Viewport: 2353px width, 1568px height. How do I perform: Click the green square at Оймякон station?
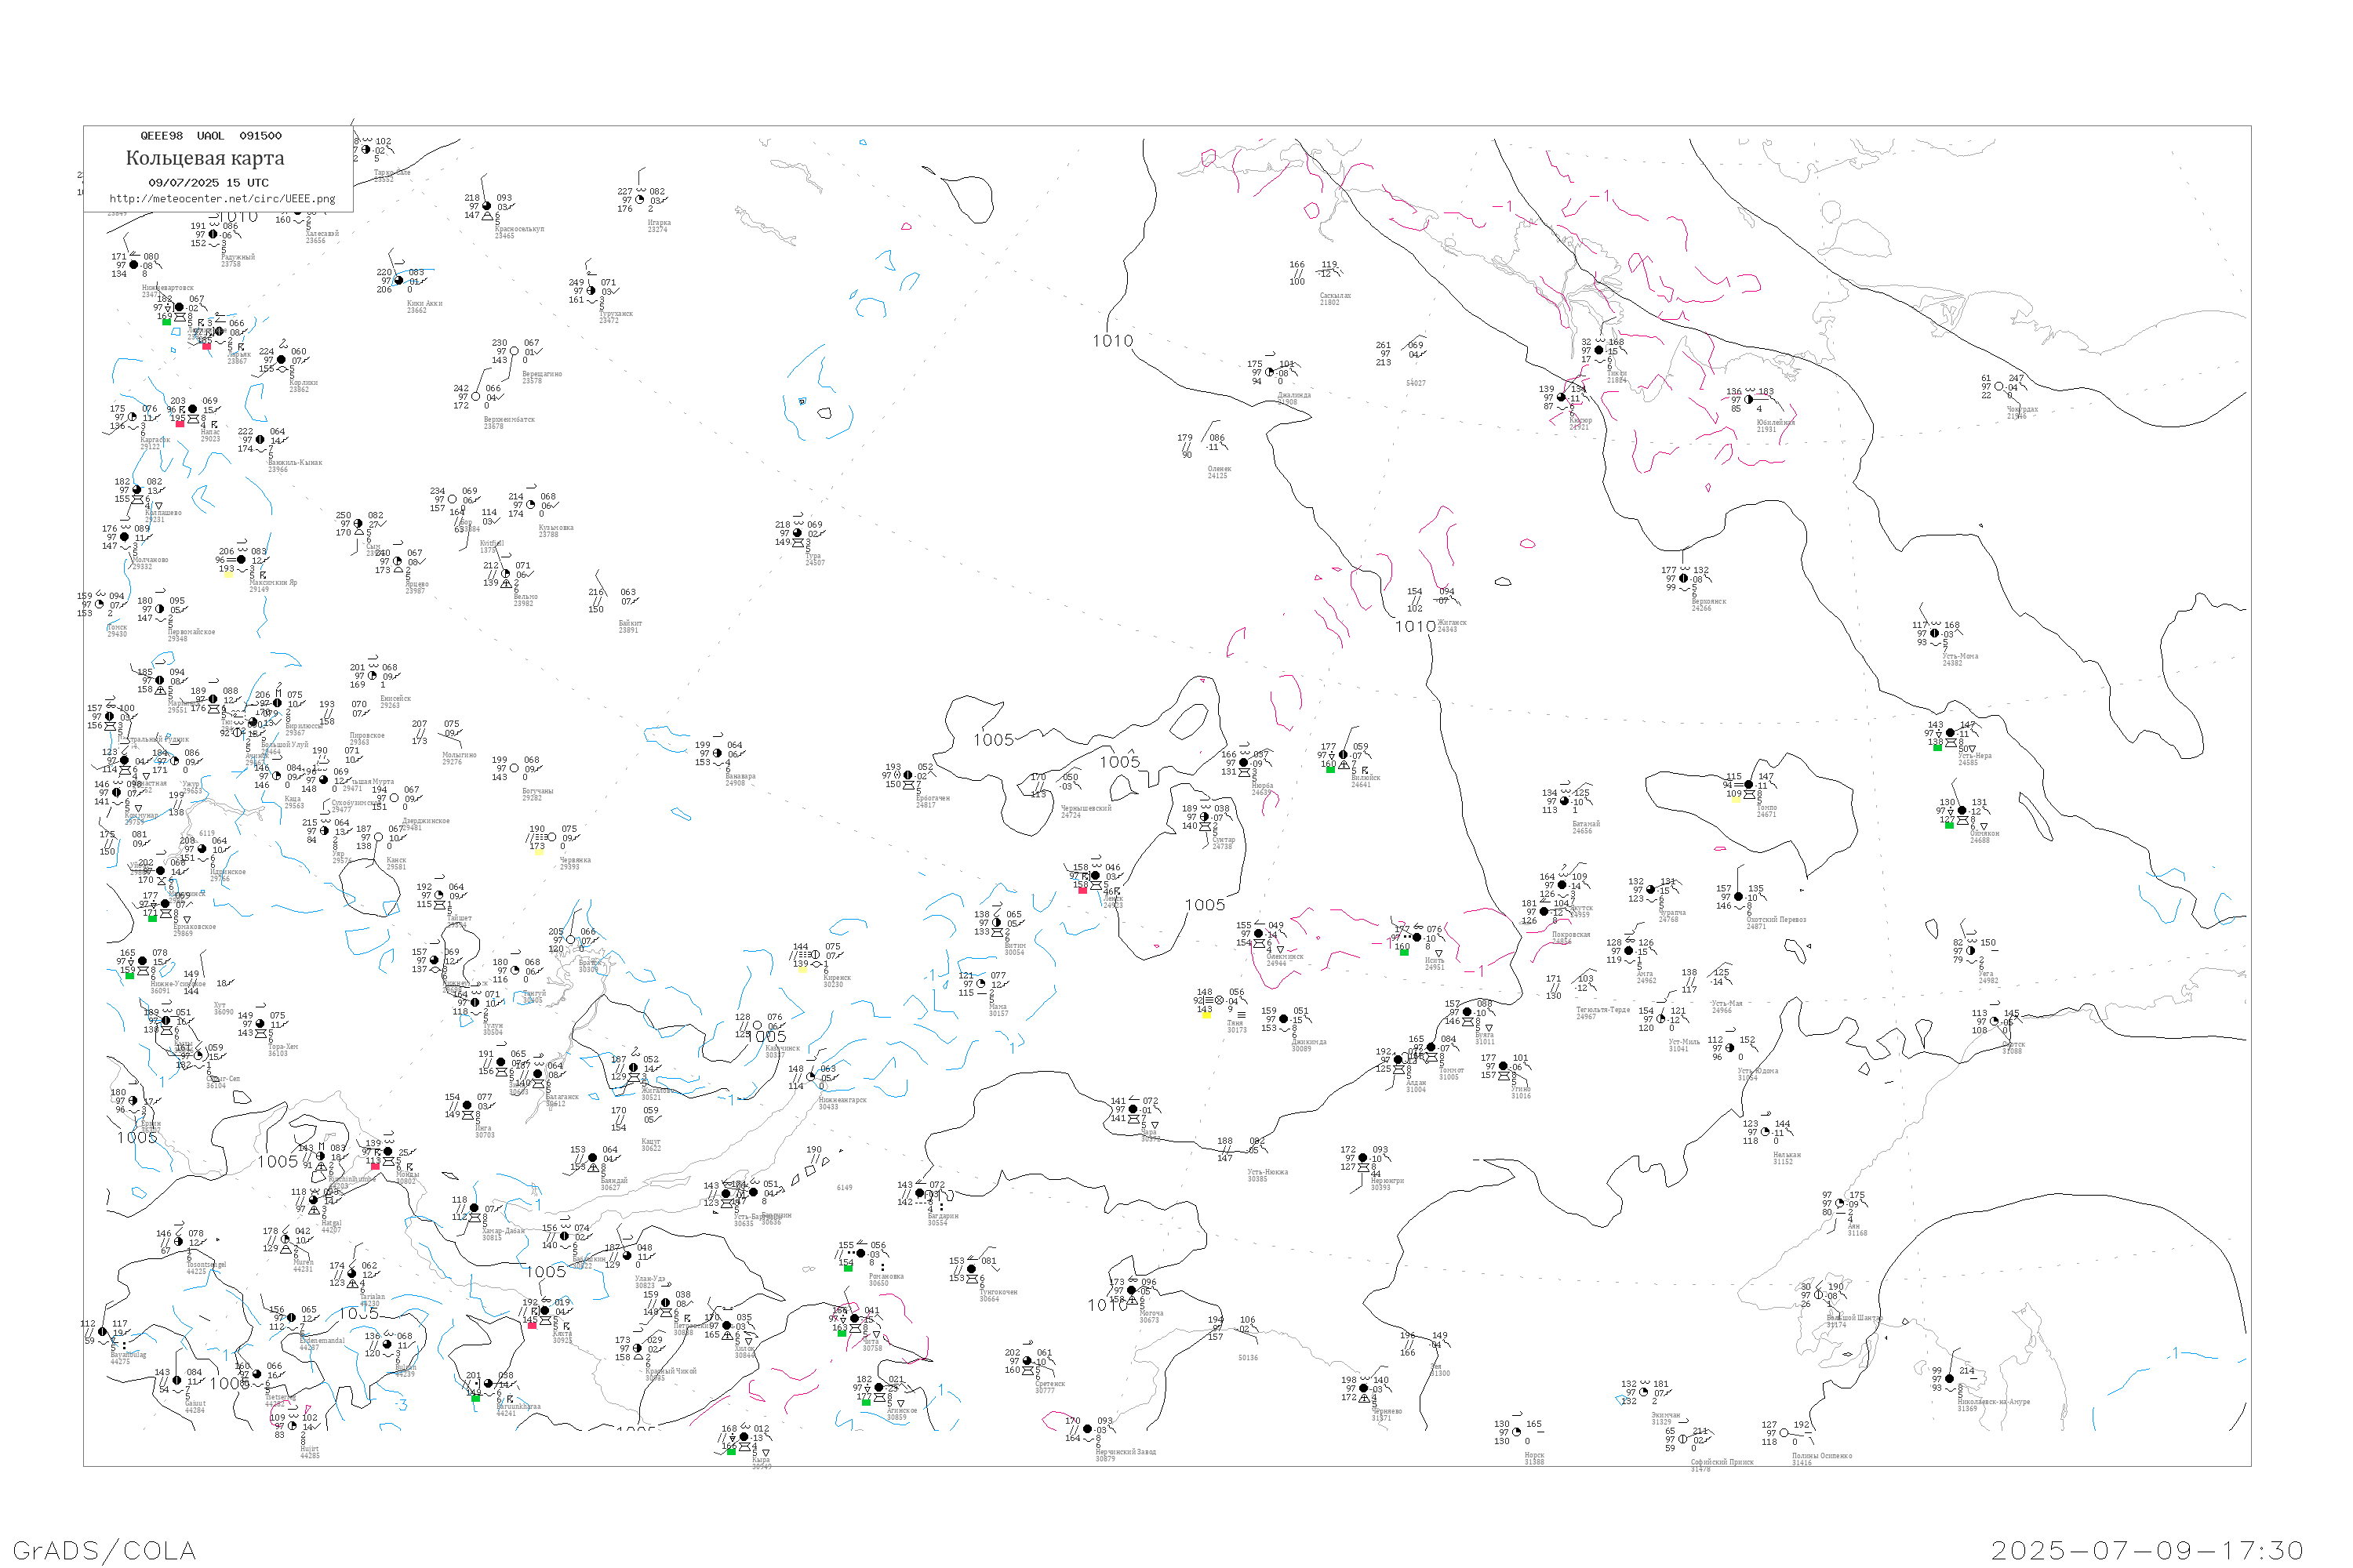pos(1949,825)
